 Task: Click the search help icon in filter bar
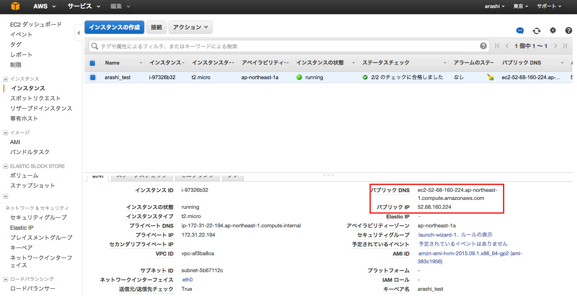483,46
